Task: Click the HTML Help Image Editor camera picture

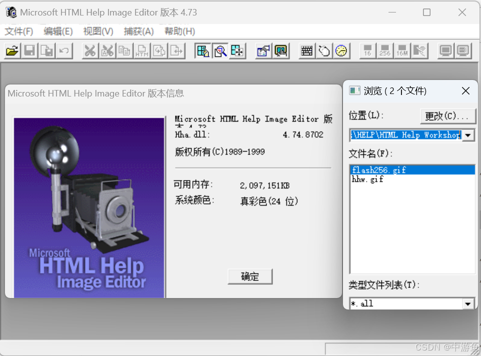Action: click(89, 207)
